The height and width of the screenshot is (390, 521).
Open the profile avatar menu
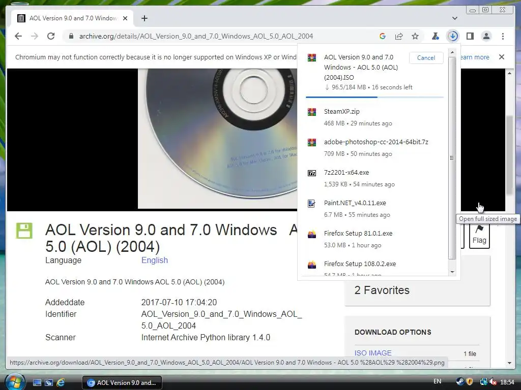pos(486,36)
